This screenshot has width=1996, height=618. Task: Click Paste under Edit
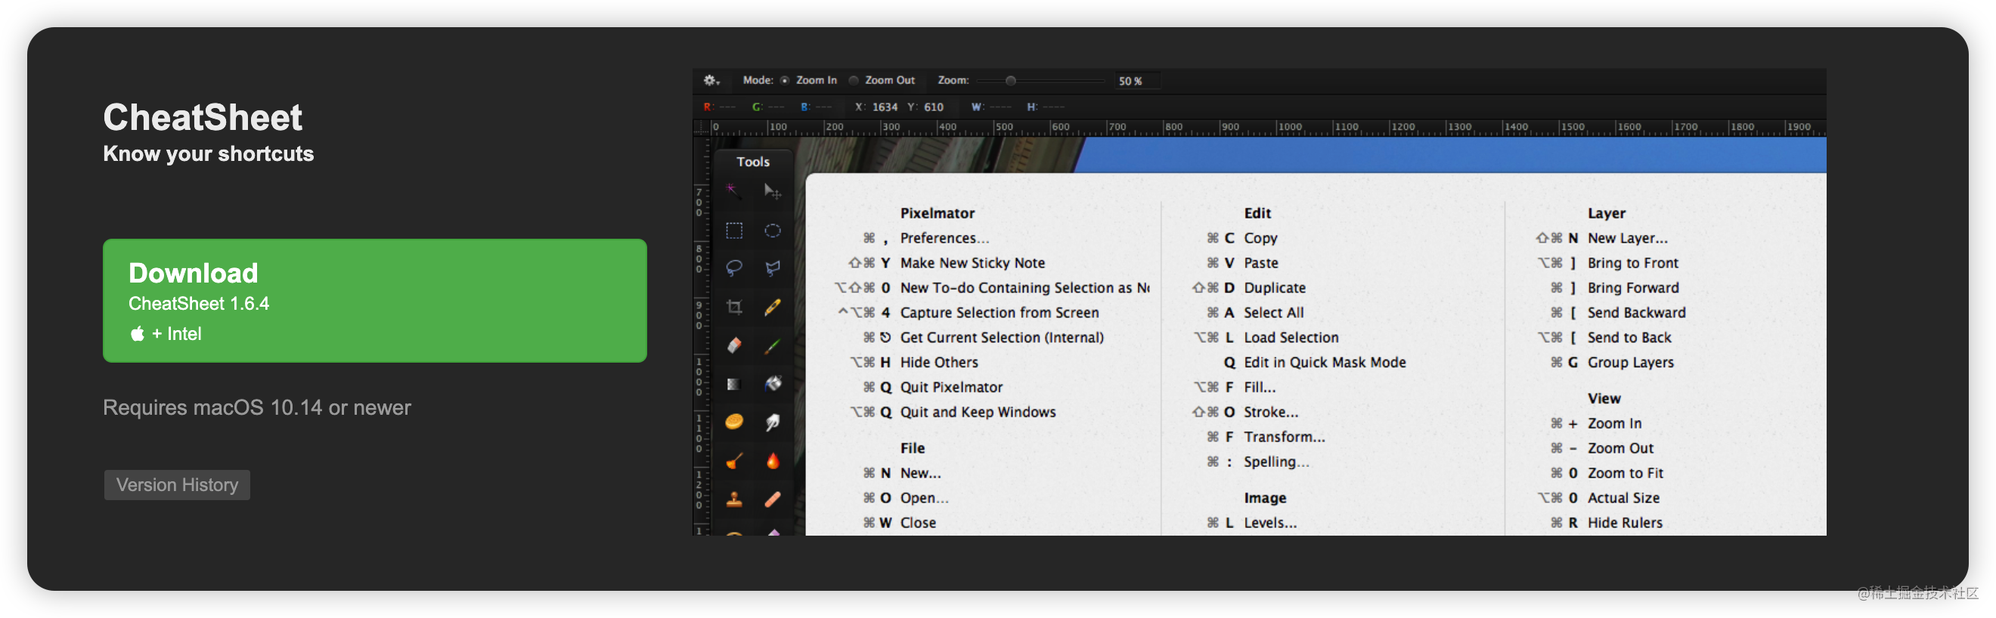pyautogui.click(x=1260, y=262)
